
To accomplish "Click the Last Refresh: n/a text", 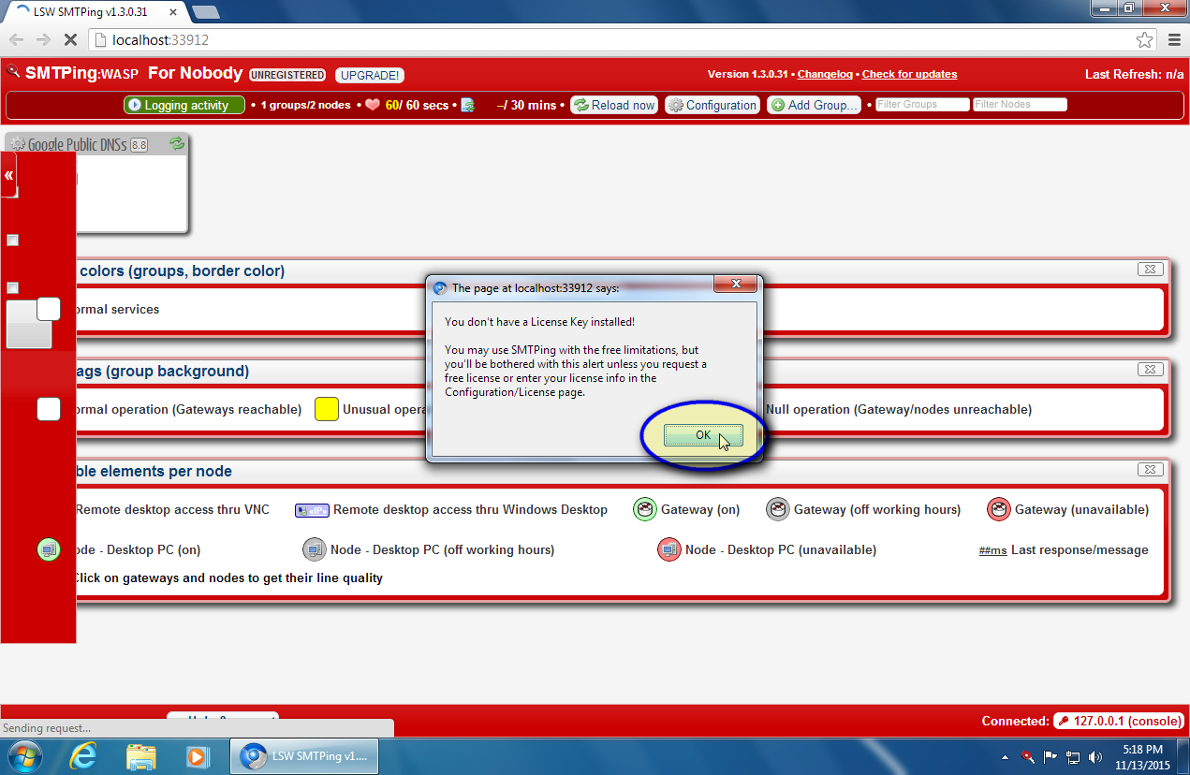I will 1134,74.
